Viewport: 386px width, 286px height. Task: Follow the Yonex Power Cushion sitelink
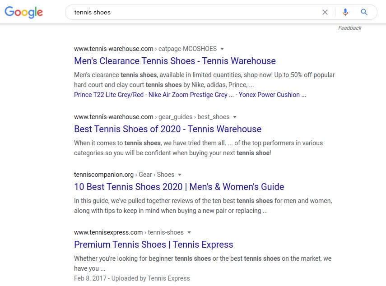(272, 95)
